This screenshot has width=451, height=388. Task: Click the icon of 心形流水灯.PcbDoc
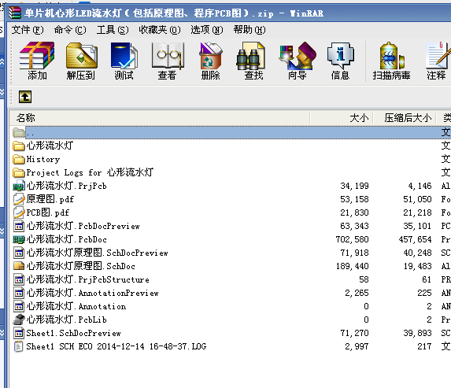19,239
